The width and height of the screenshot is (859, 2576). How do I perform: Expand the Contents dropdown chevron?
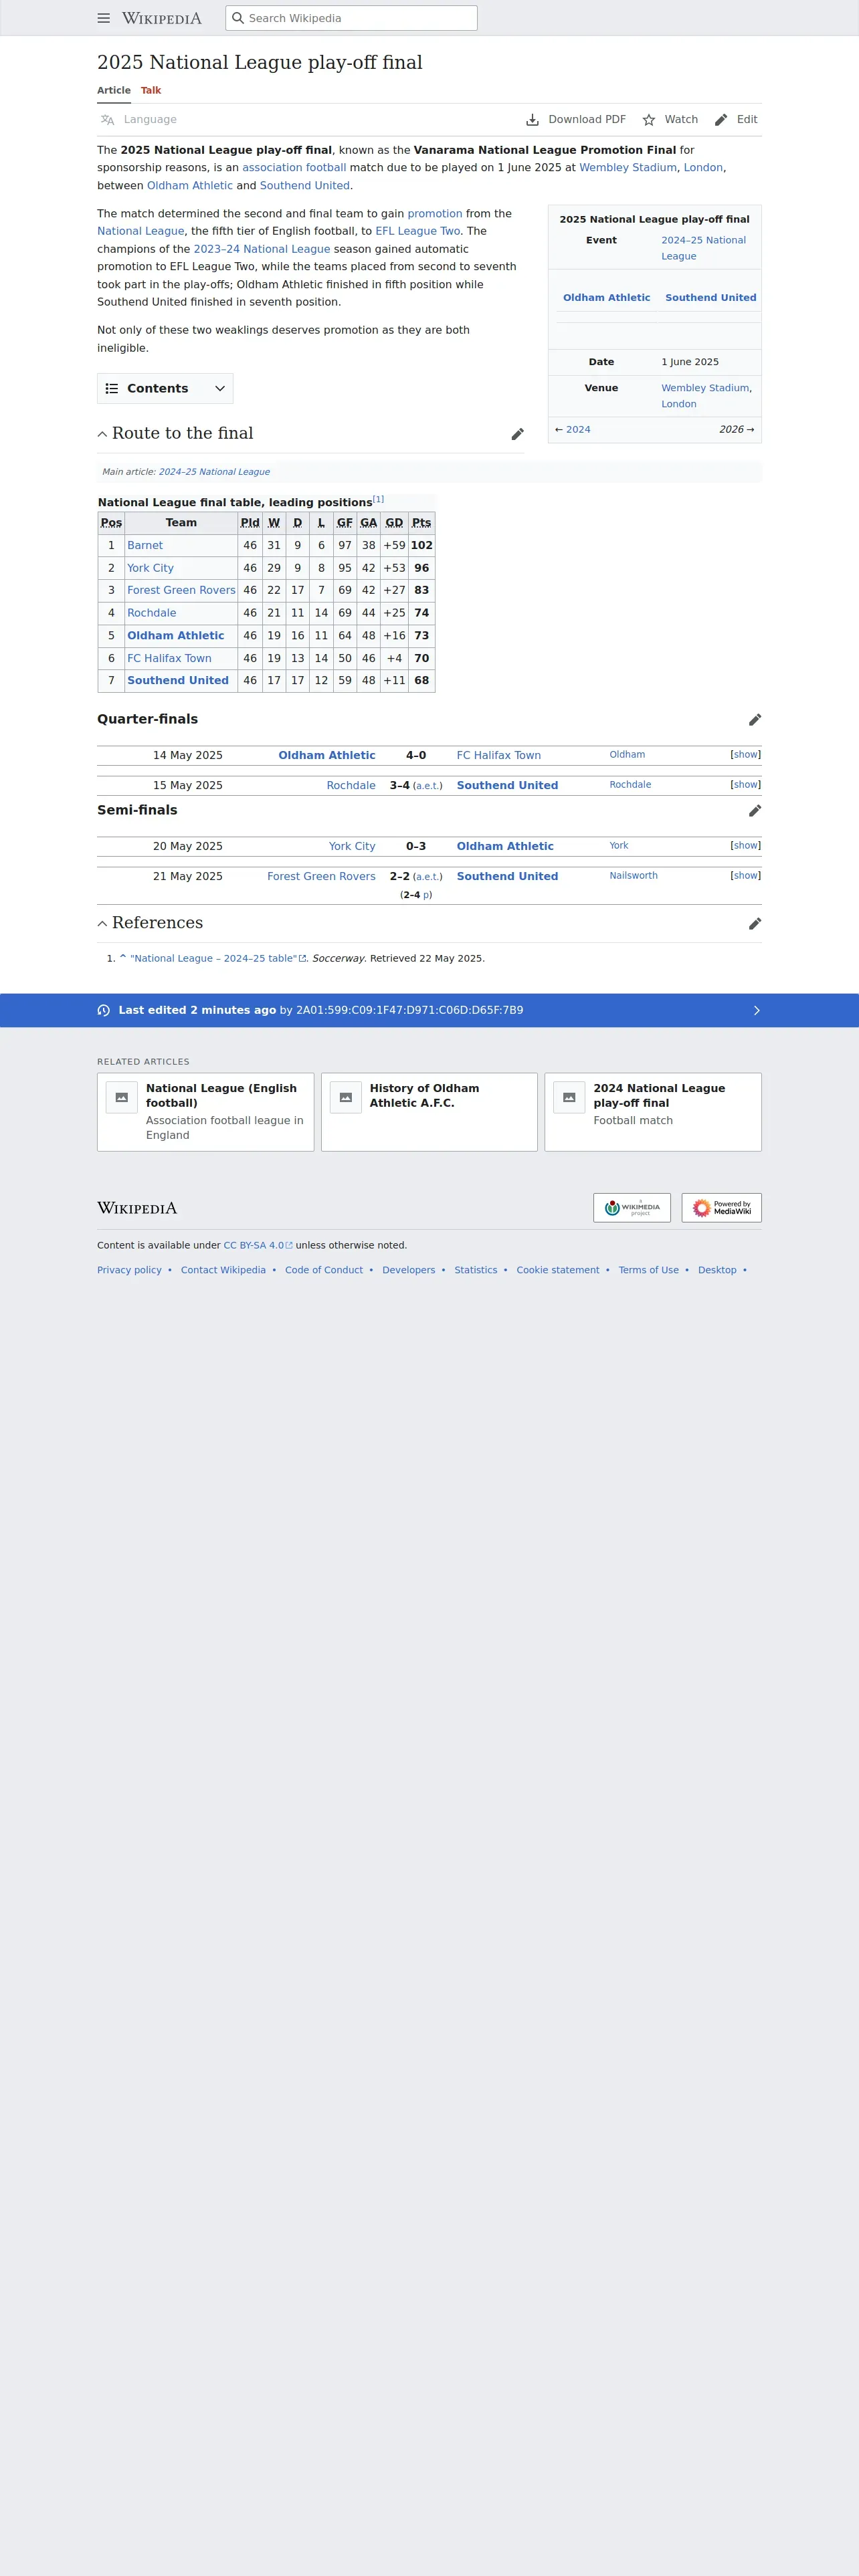pos(220,389)
